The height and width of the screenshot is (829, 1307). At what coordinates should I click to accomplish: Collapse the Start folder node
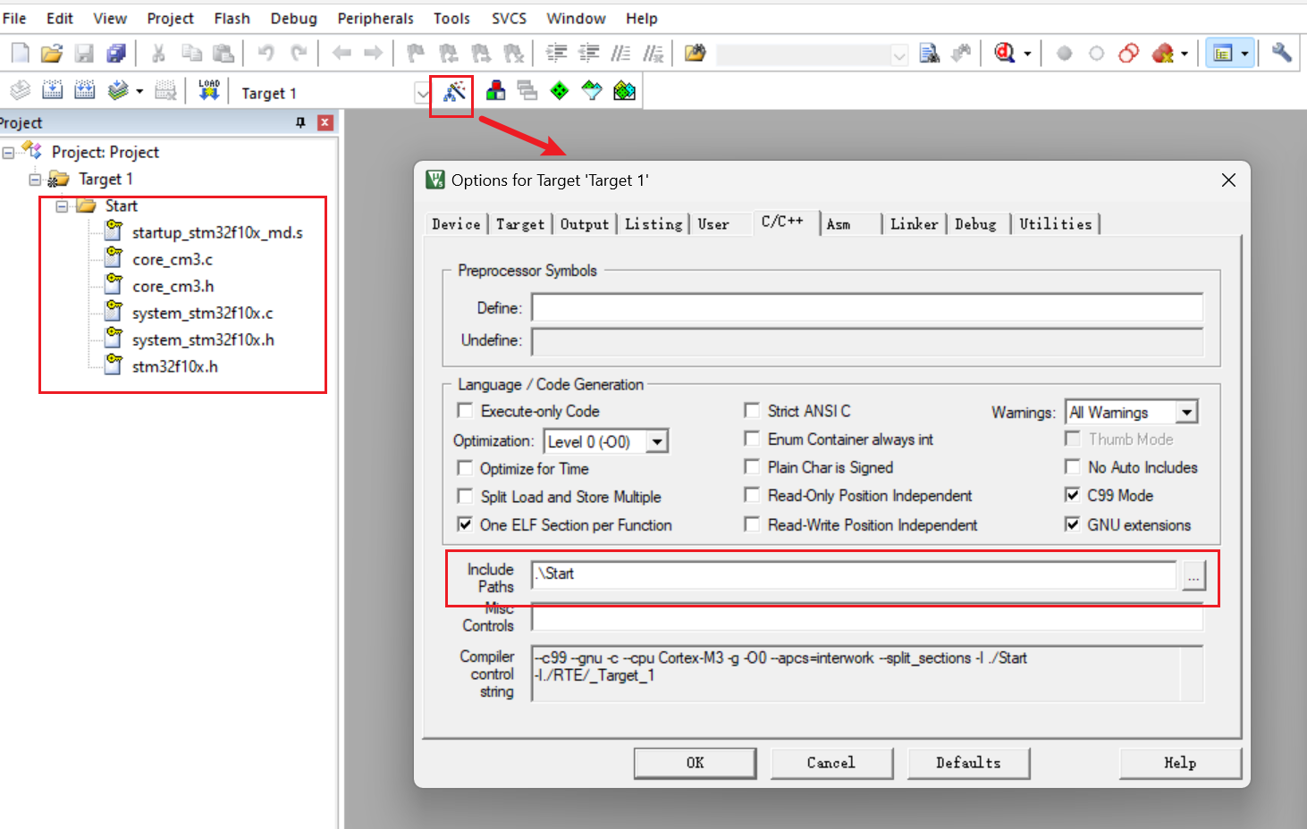click(x=62, y=206)
